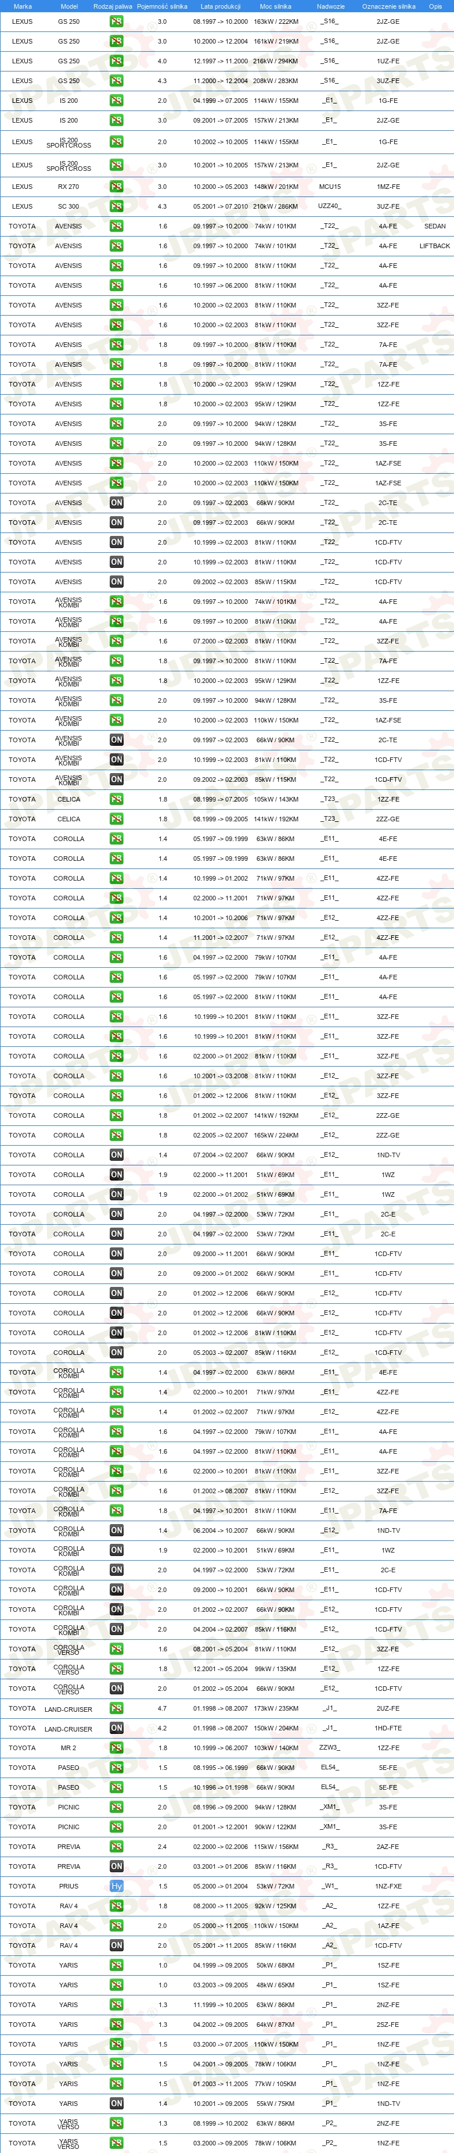
Task: Click the 2UZ-FE engine code cell
Action: [388, 1708]
